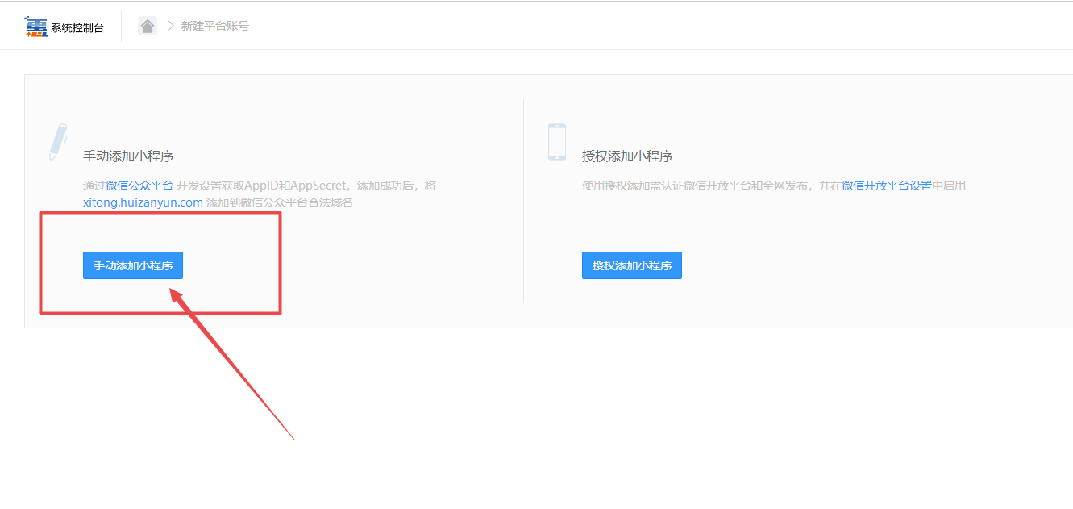This screenshot has width=1073, height=509.
Task: Go to home via the house icon
Action: 148,26
